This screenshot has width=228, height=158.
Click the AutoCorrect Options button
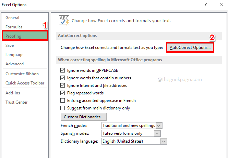190,48
